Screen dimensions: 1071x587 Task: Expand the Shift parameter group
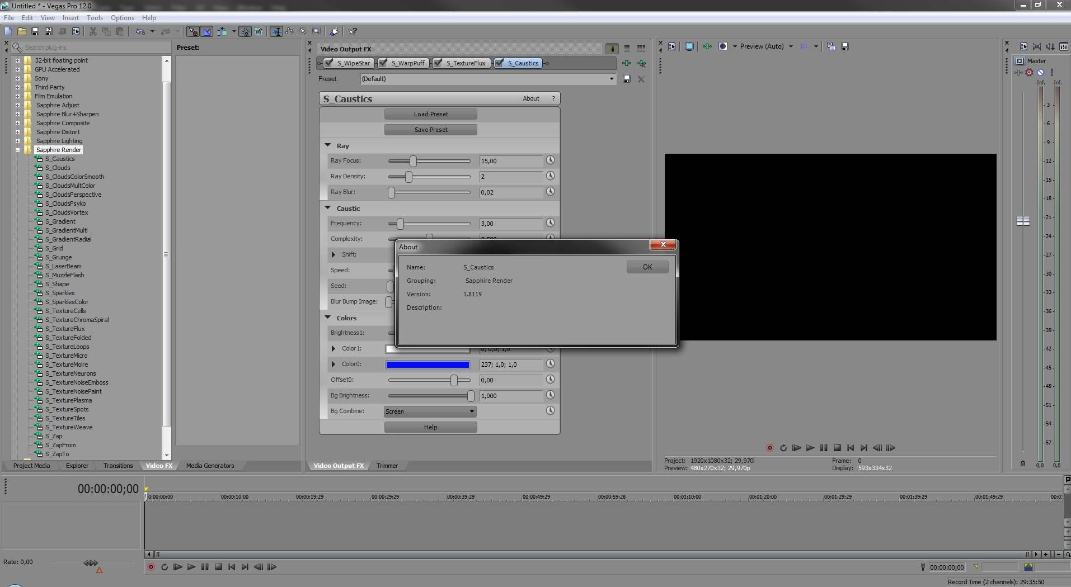click(x=334, y=254)
